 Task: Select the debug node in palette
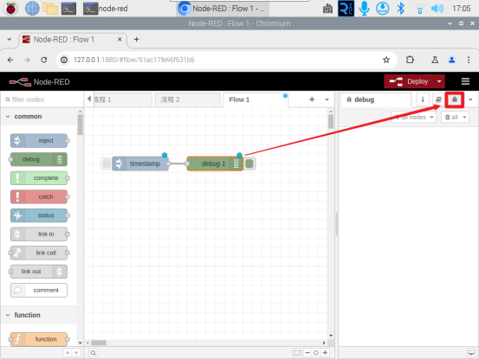pyautogui.click(x=39, y=159)
